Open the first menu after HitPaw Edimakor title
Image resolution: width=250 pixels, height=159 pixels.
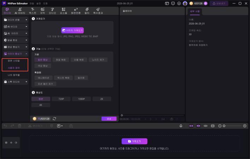[x=32, y=3]
